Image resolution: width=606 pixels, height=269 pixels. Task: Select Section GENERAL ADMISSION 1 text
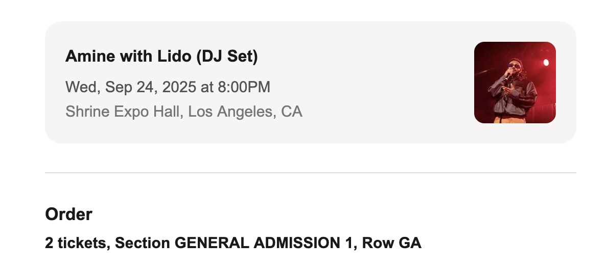click(x=234, y=243)
